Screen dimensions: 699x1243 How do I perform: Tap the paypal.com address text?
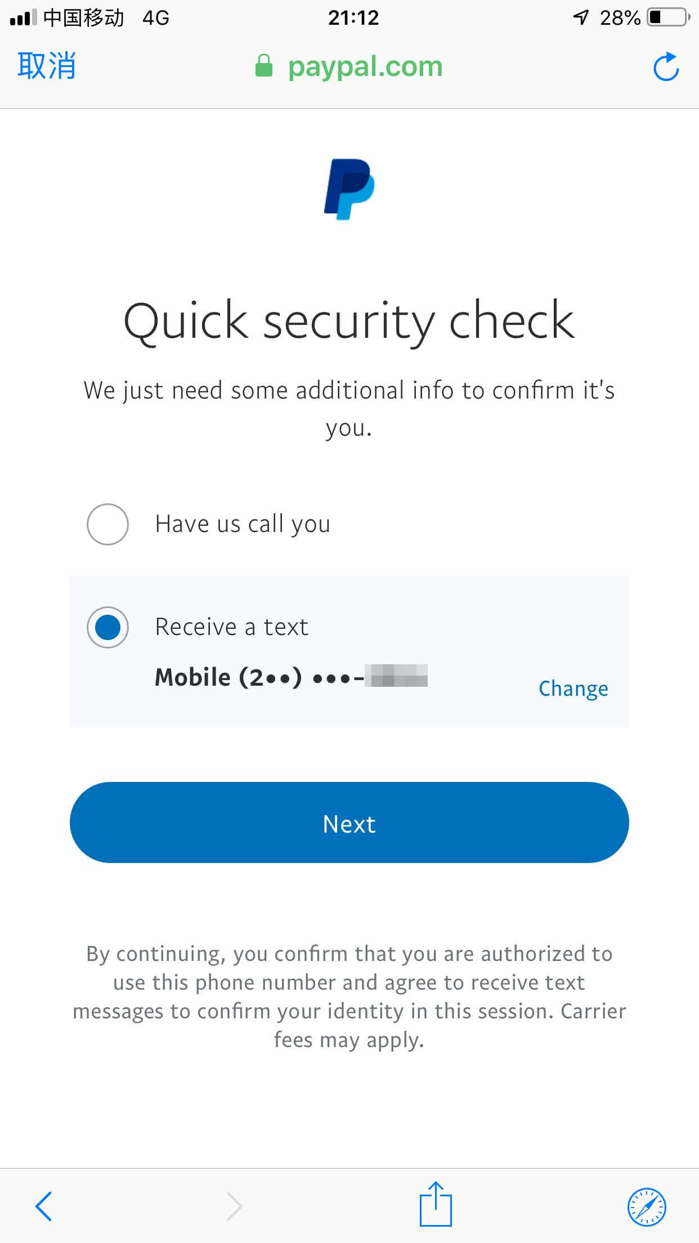point(365,66)
